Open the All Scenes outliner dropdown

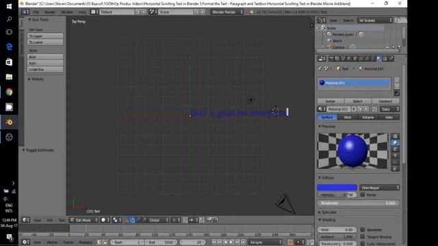(x=375, y=20)
